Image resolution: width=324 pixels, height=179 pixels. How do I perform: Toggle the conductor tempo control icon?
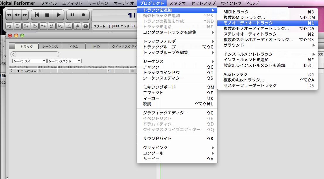[x=77, y=26]
